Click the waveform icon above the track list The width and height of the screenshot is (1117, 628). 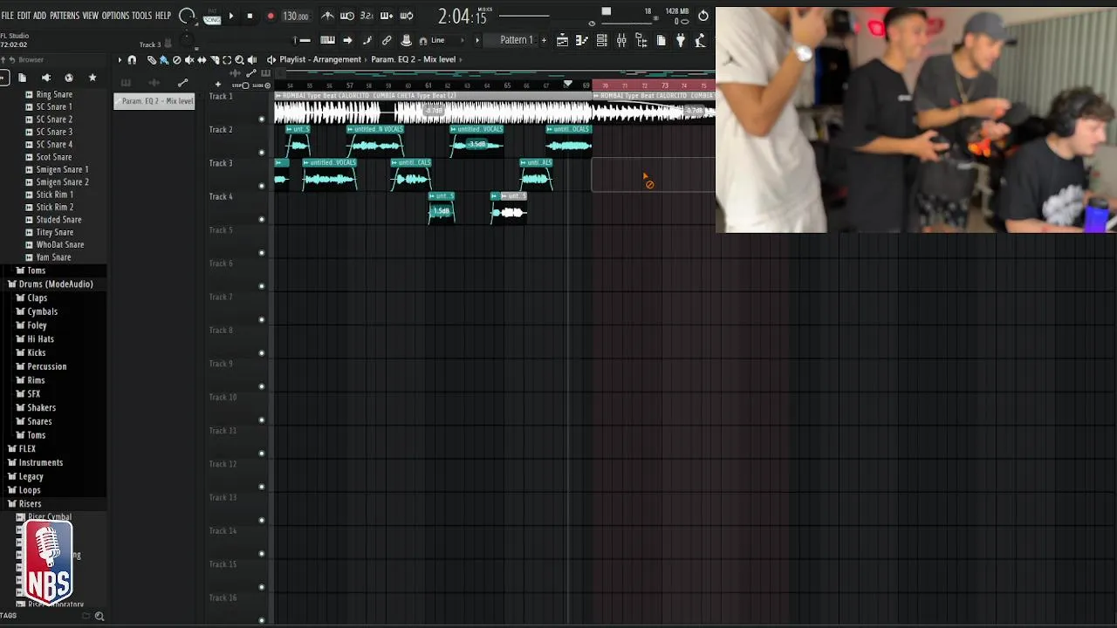pos(235,72)
